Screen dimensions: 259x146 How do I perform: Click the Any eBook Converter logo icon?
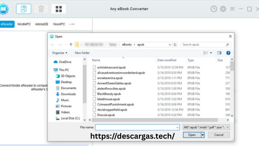point(5,9)
